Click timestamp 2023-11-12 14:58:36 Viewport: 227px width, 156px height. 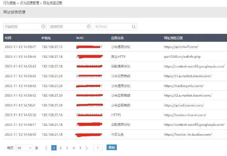coord(20,115)
